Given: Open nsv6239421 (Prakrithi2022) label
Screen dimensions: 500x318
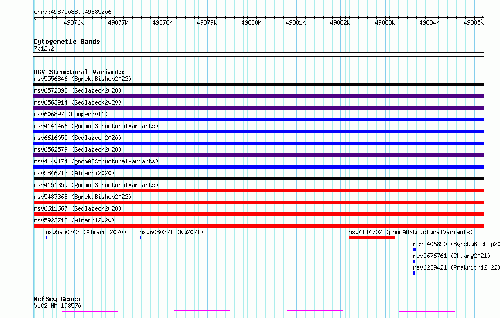Looking at the screenshot, I should (x=456, y=267).
